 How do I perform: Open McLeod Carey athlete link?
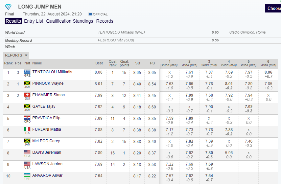tap(46, 141)
